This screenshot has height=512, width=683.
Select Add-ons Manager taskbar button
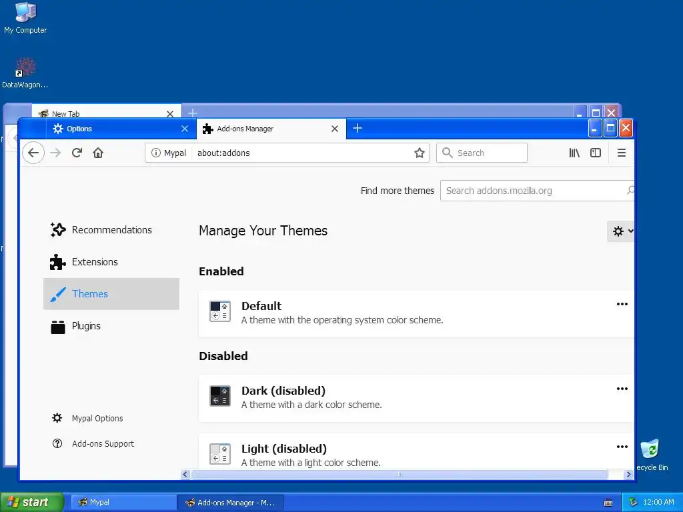(x=231, y=503)
